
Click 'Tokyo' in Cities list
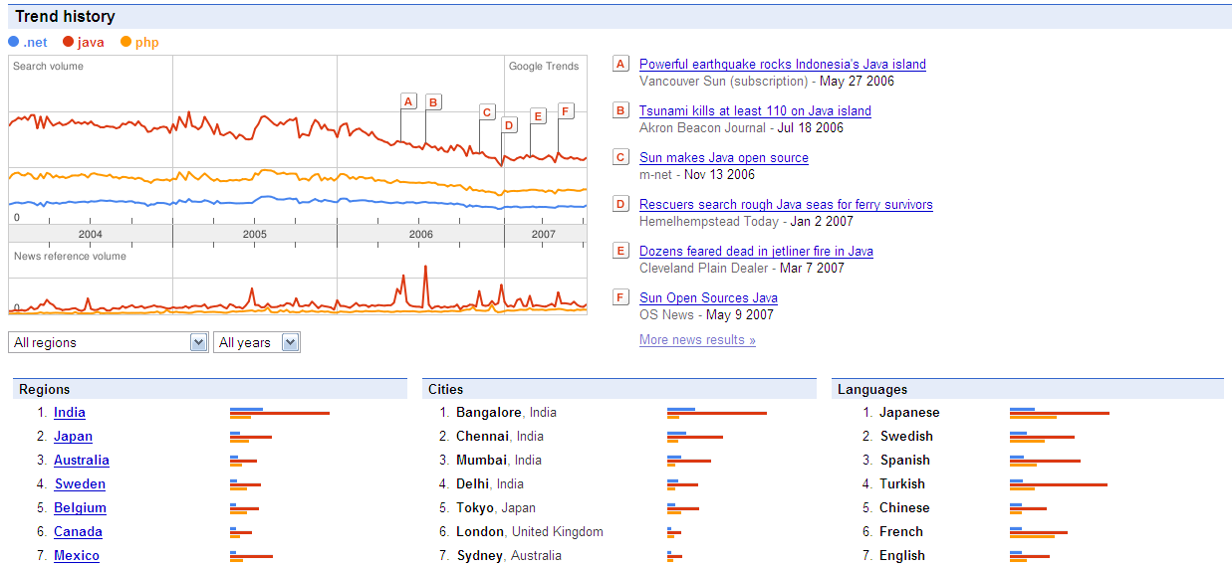pos(475,507)
